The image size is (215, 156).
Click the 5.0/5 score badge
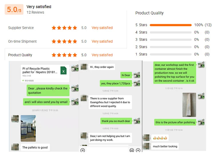pyautogui.click(x=14, y=9)
